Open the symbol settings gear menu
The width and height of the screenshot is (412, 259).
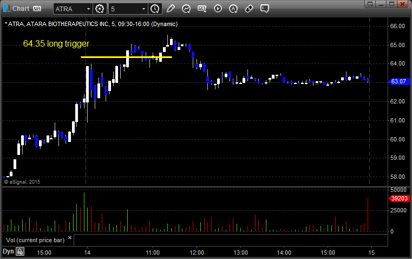point(100,9)
